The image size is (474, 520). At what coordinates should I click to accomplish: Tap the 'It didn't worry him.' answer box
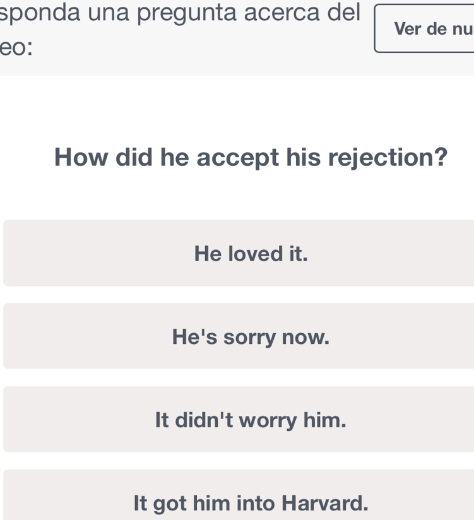point(251,419)
